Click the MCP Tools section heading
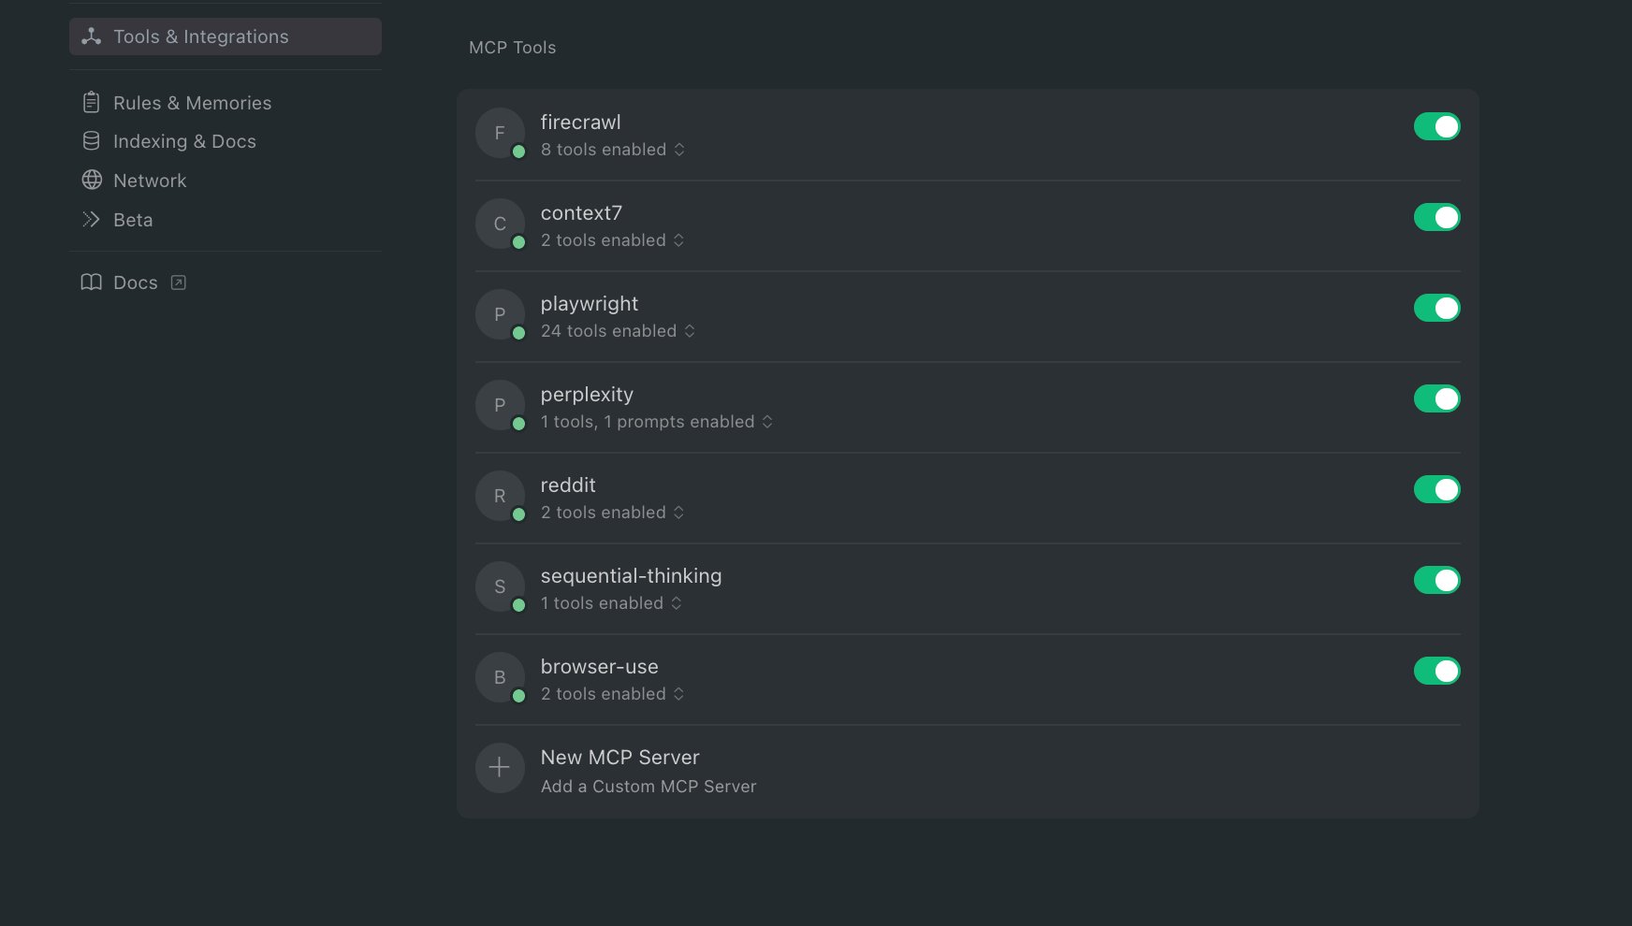 point(513,48)
